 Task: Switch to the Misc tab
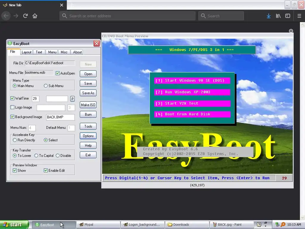click(64, 52)
